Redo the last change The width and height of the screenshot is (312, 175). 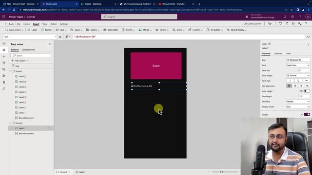tap(287, 24)
